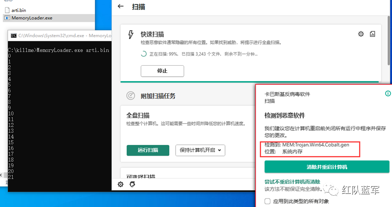Check 应用到此类型的所有对象 checkbox
This screenshot has height=207, width=392.
(x=268, y=201)
